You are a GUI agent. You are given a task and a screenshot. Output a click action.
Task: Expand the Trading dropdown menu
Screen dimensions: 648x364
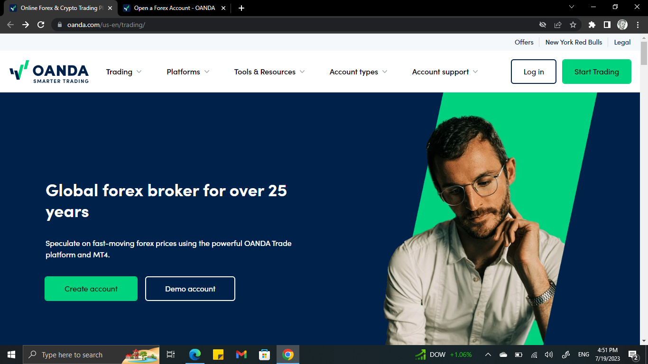124,72
